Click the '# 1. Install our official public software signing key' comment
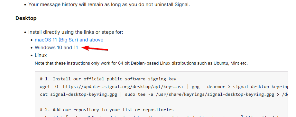Image resolution: width=296 pixels, height=117 pixels. point(108,79)
